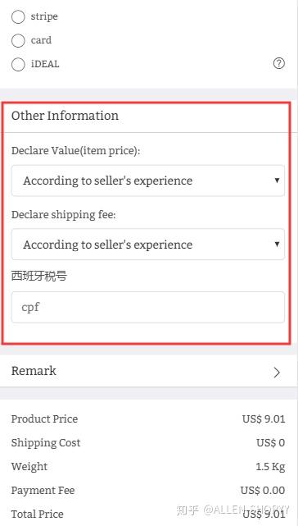Click the Shipping Cost value US$ 0

pyautogui.click(x=270, y=443)
